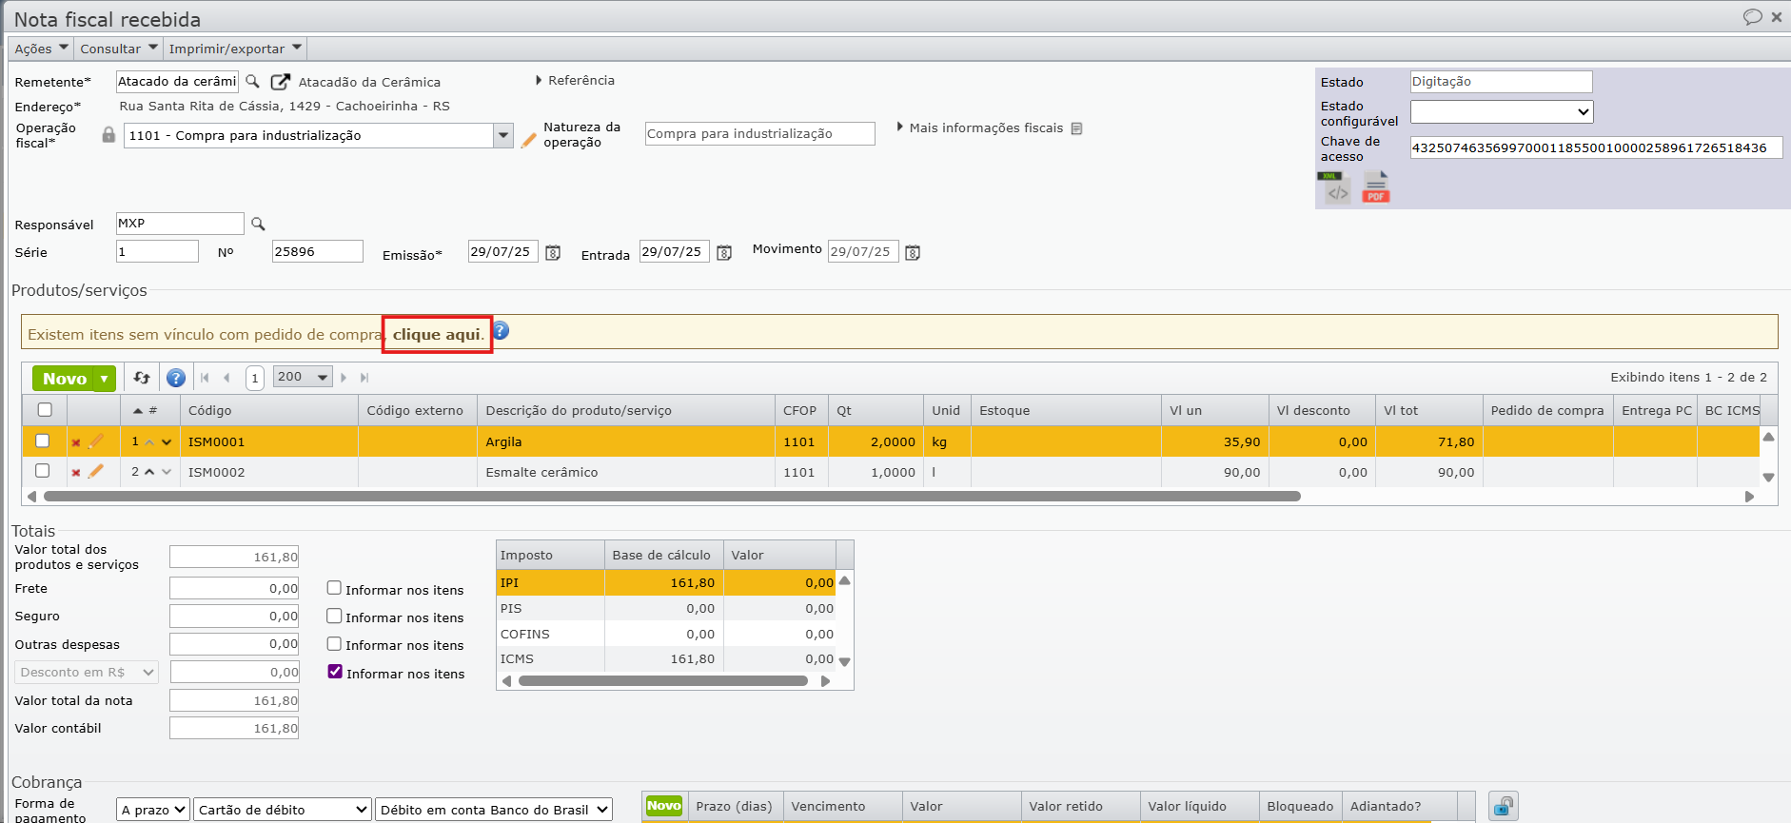Viewport: 1791px width, 823px height.
Task: Uncheck Informar nos itens for Desconto
Action: pos(335,672)
